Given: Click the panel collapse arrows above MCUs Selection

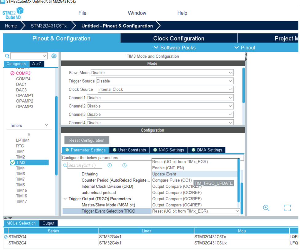Looking at the screenshot, I should 8,218.
